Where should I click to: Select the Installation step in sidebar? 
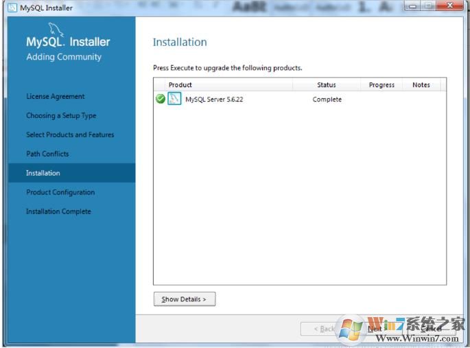pos(43,173)
